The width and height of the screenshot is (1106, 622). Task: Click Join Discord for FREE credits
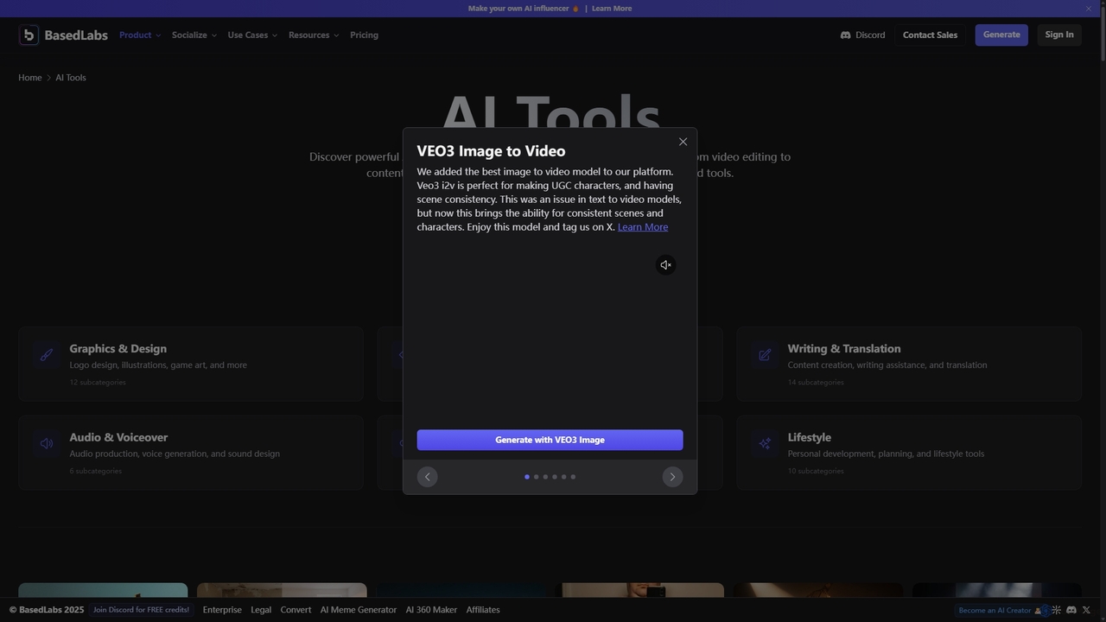click(142, 610)
